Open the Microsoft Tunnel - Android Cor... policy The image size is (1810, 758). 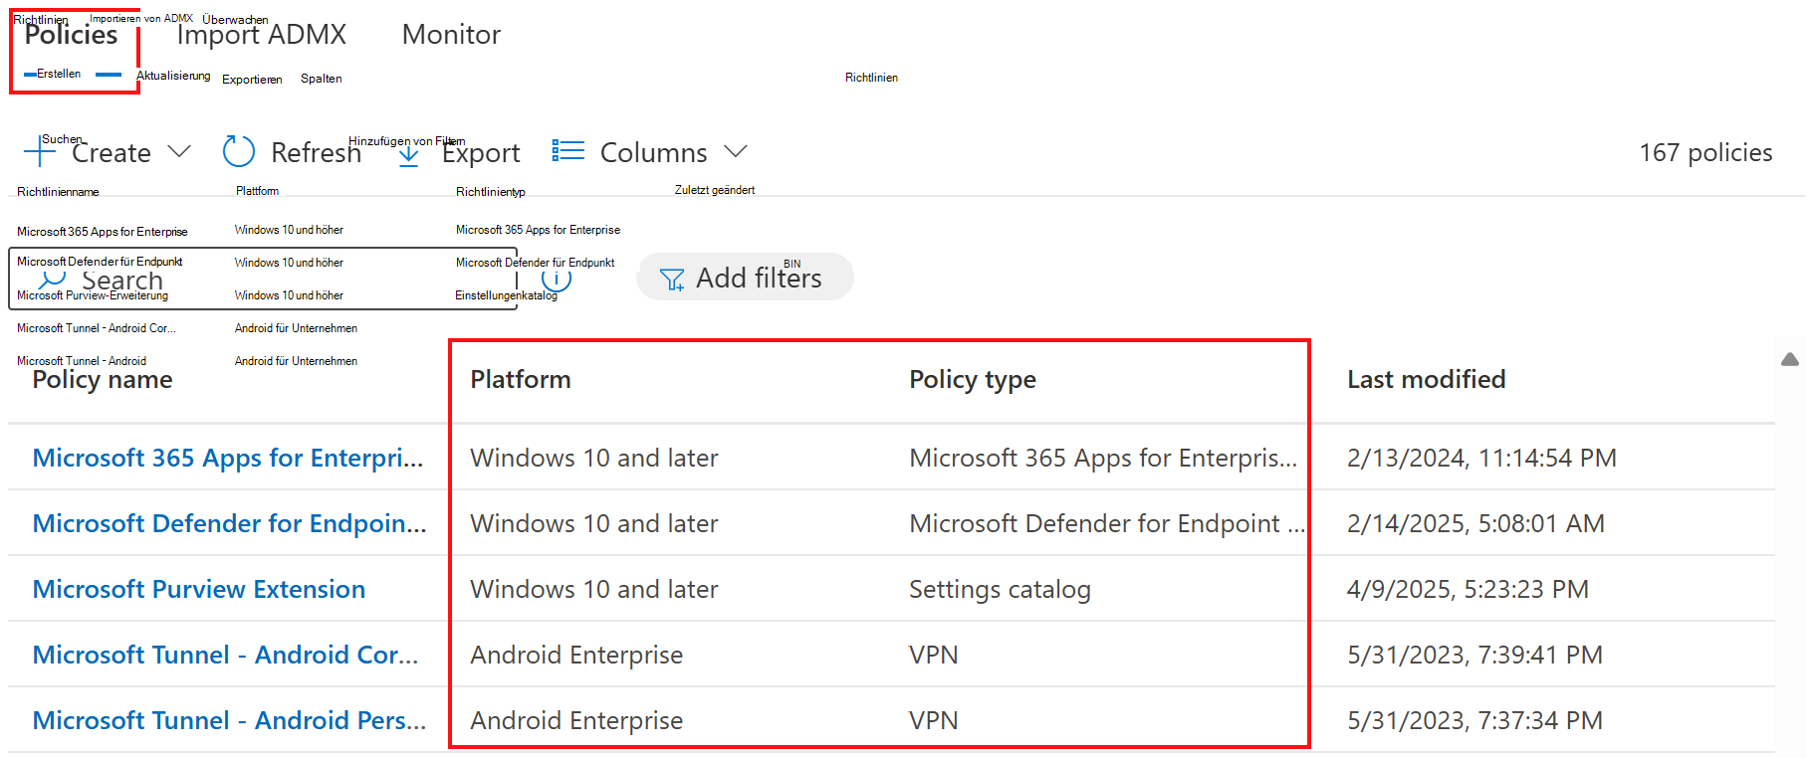[225, 655]
